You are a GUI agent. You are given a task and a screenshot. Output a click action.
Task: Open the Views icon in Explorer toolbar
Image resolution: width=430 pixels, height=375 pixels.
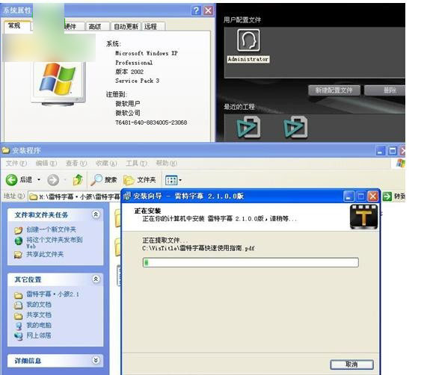(x=171, y=180)
